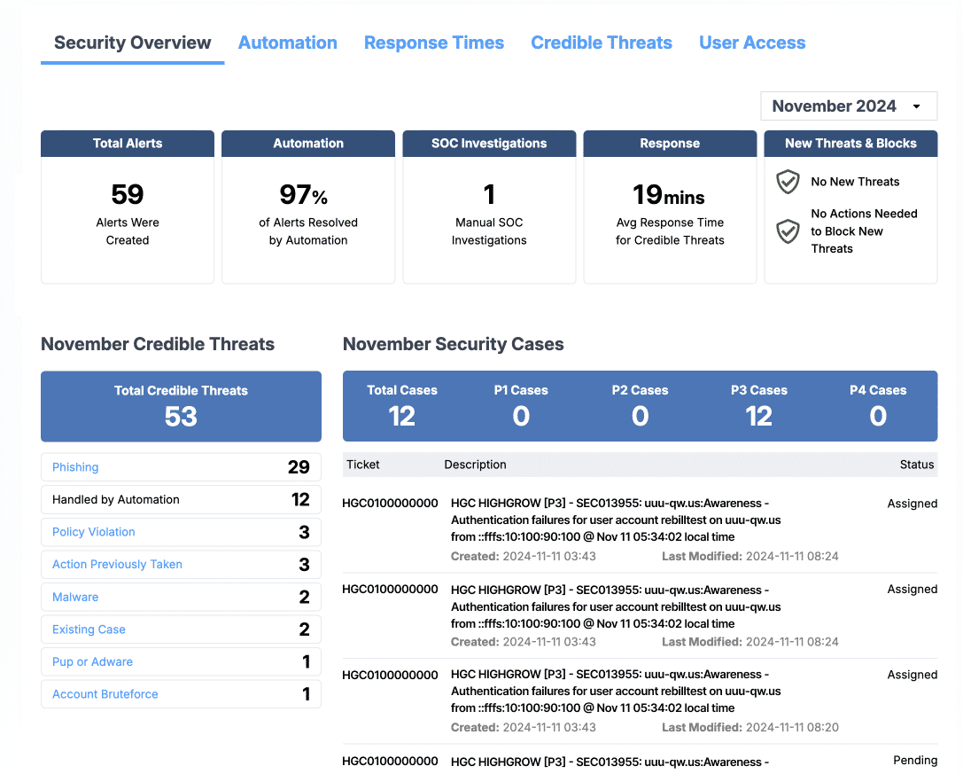Click the Total Alerts card header

[128, 144]
